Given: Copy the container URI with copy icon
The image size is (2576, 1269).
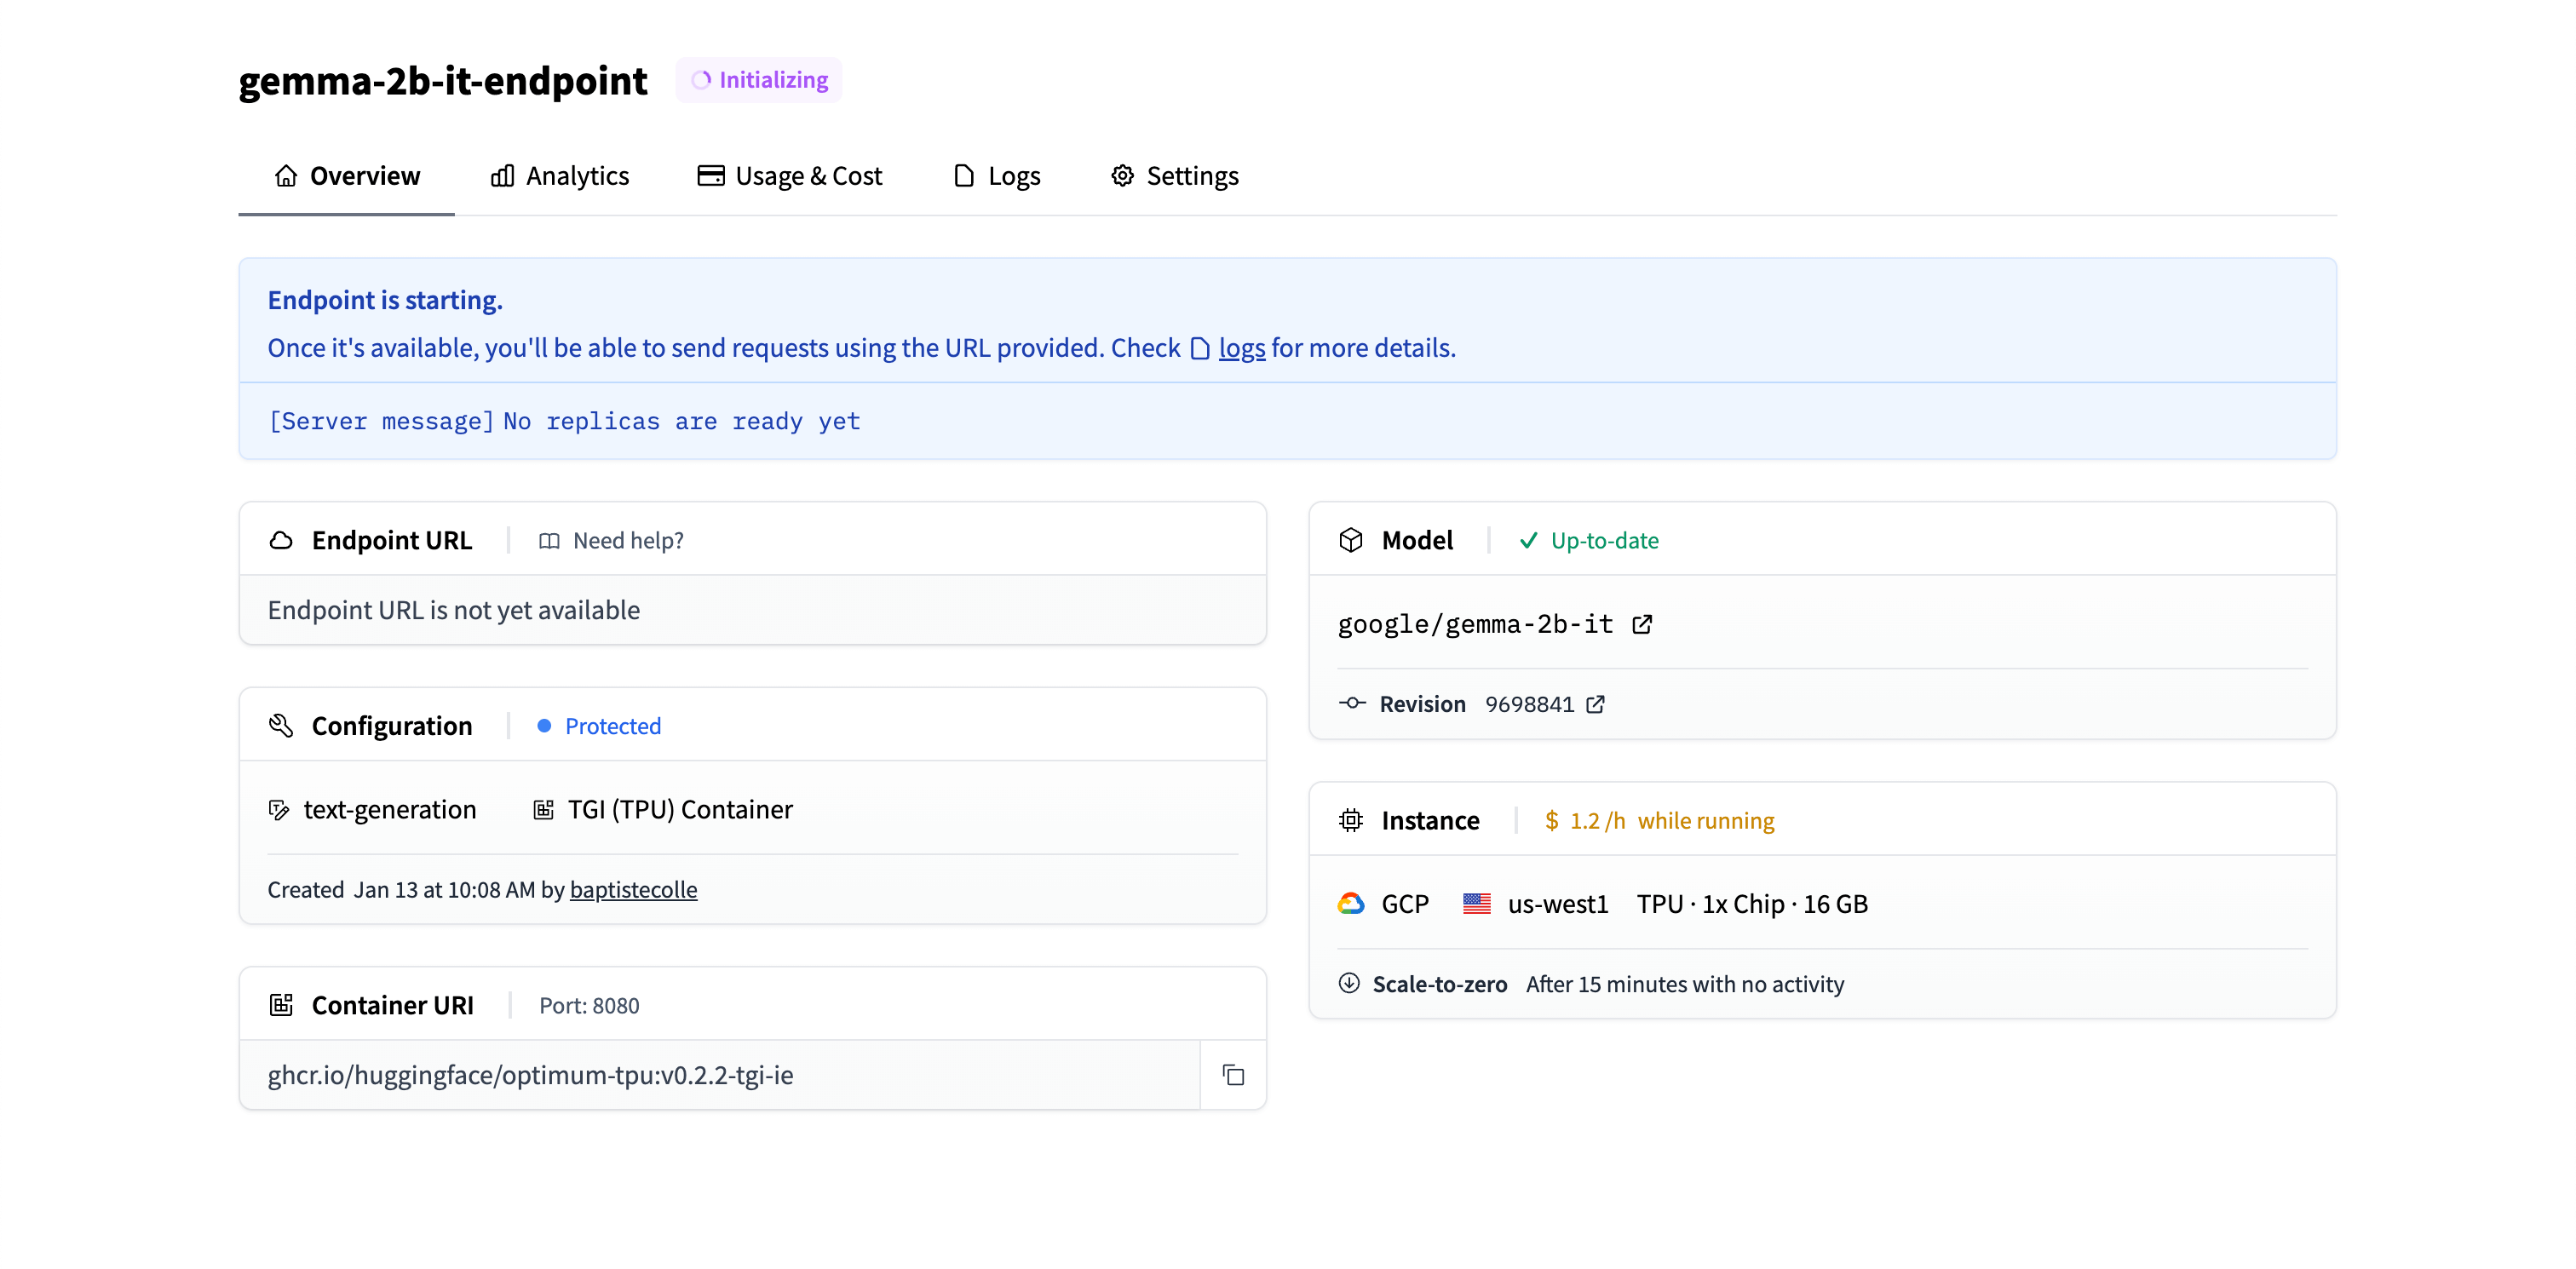Looking at the screenshot, I should 1233,1075.
